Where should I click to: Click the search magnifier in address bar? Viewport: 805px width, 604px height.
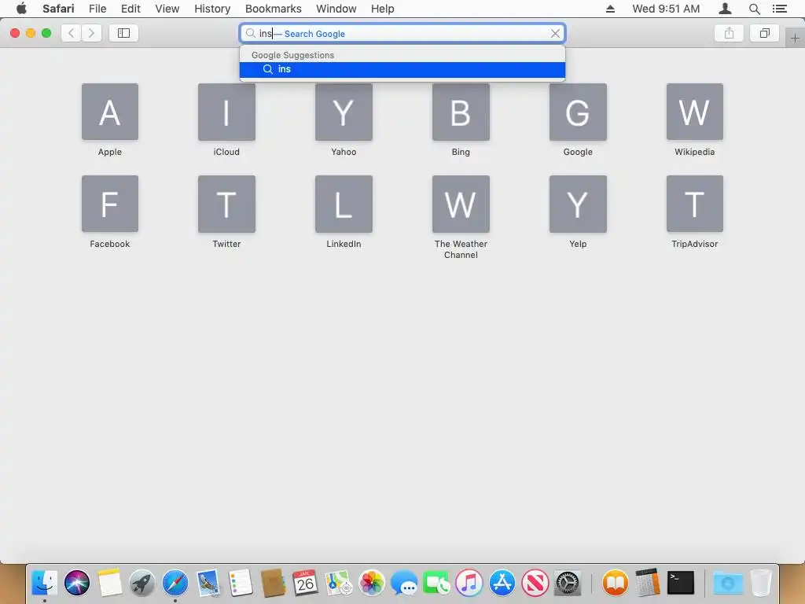click(x=250, y=33)
